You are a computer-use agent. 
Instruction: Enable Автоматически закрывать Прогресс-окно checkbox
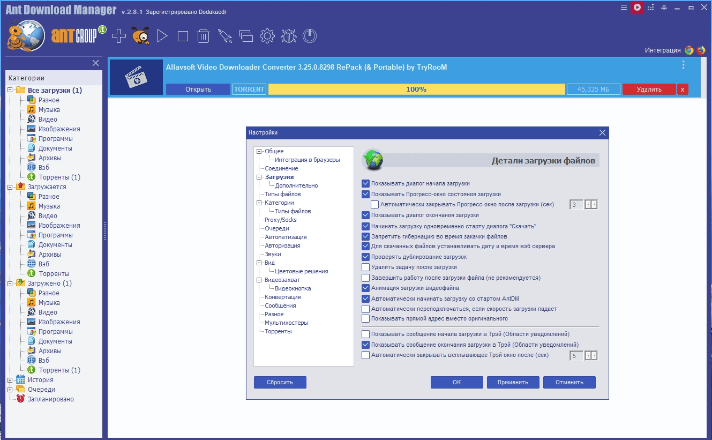point(375,204)
